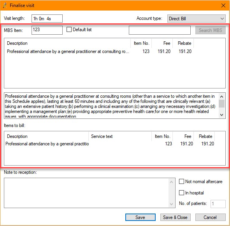230x226 pixels.
Task: Select item 123 row in search results
Action: click(x=99, y=51)
